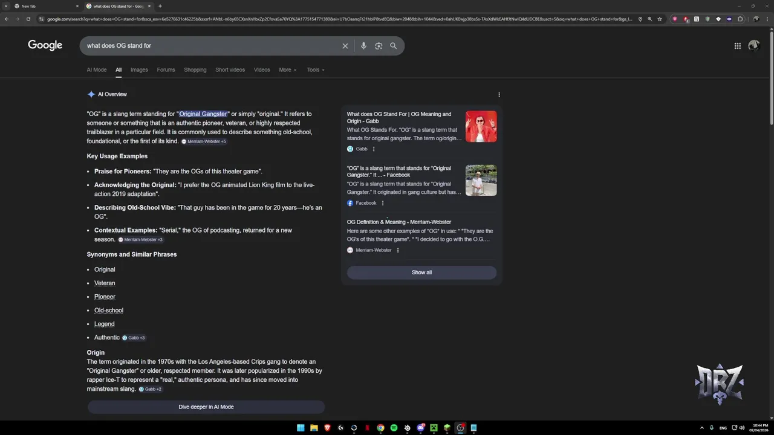The width and height of the screenshot is (774, 435).
Task: Click the Gabb +2 citation chip
Action: point(151,389)
